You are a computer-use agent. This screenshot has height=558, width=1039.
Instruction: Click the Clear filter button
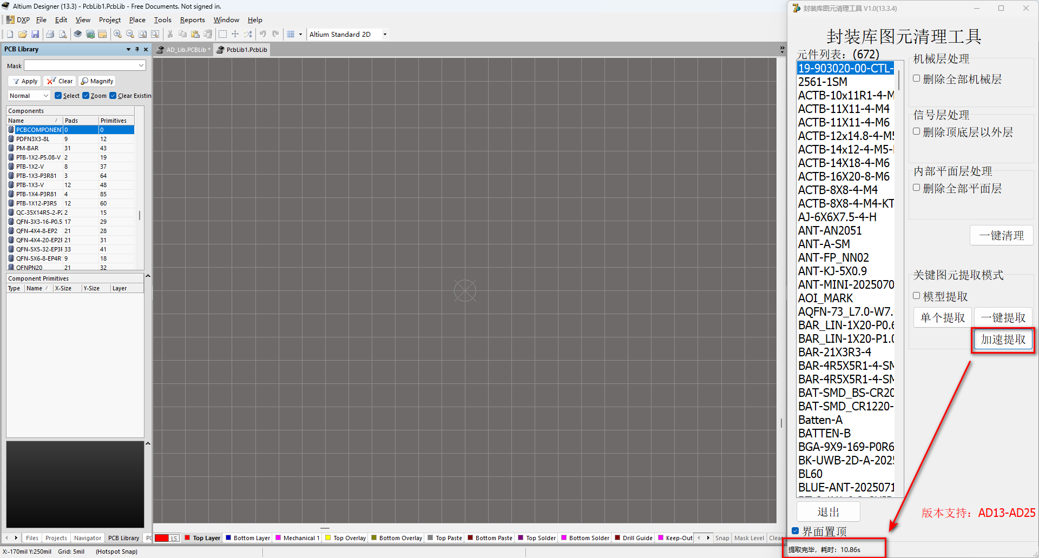click(x=60, y=81)
